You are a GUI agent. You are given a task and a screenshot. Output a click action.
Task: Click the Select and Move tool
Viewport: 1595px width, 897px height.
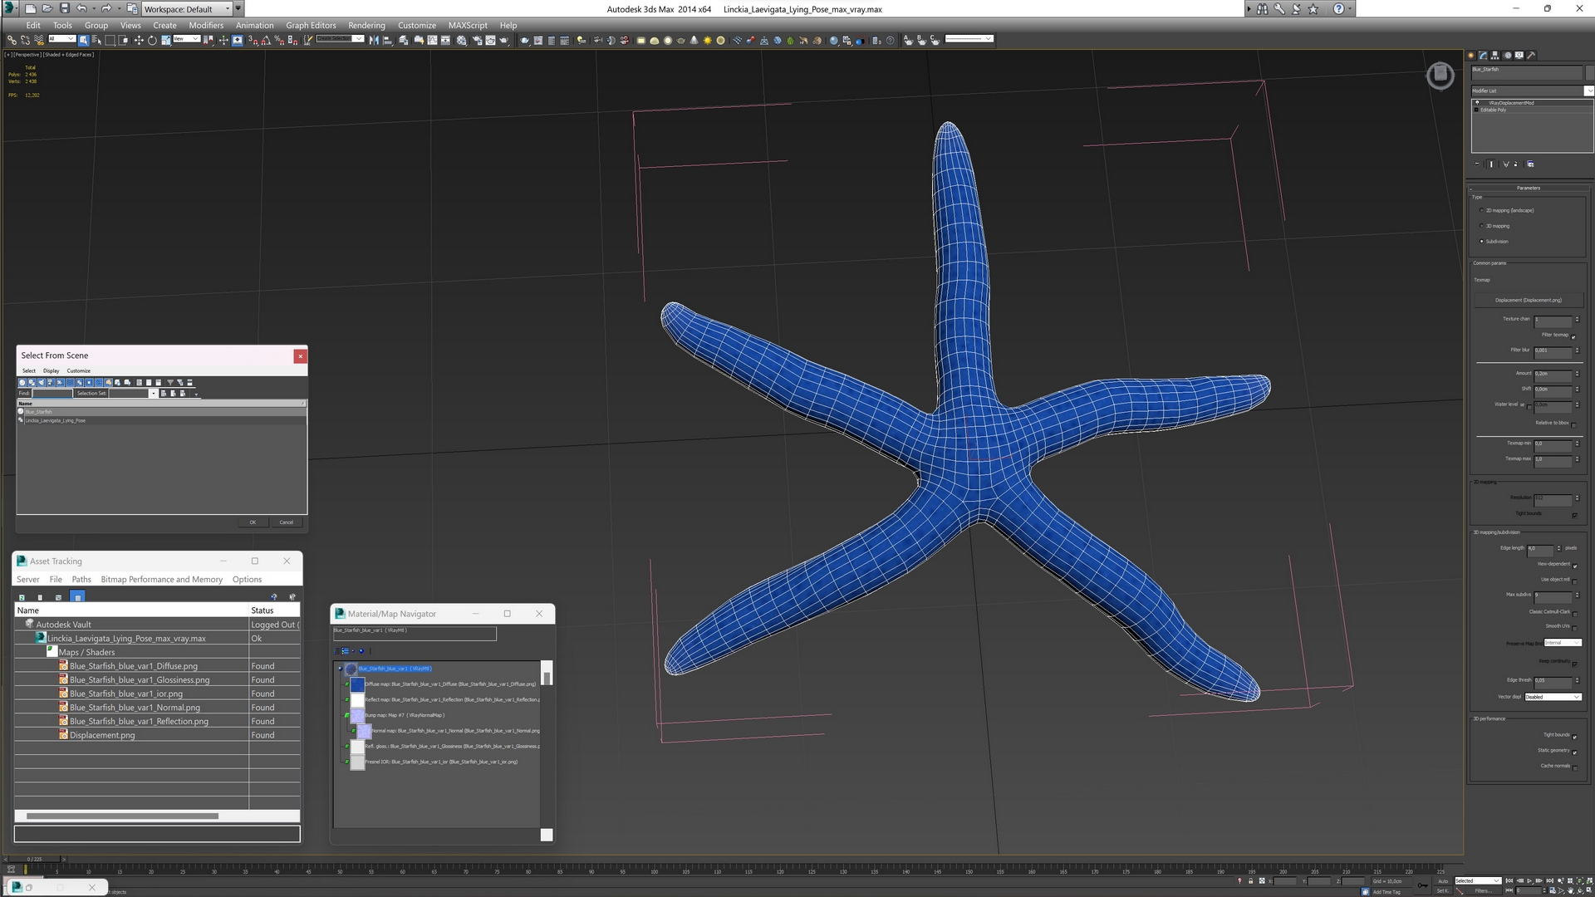[x=139, y=40]
